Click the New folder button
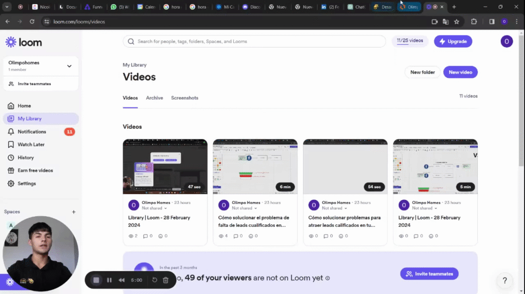525x294 pixels. coord(422,72)
